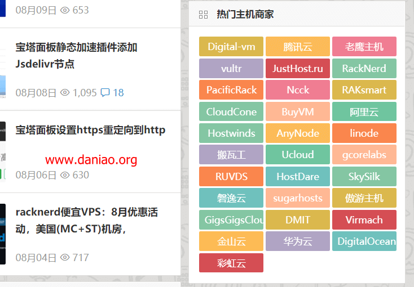The width and height of the screenshot is (414, 287).
Task: Click the 热门主机商家 panel heading
Action: (x=245, y=14)
